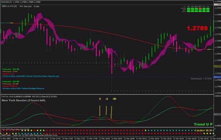Viewport: 221px width, 140px height.
Task: Click the highlighted blue price tag on the price axis
Action: point(217,77)
